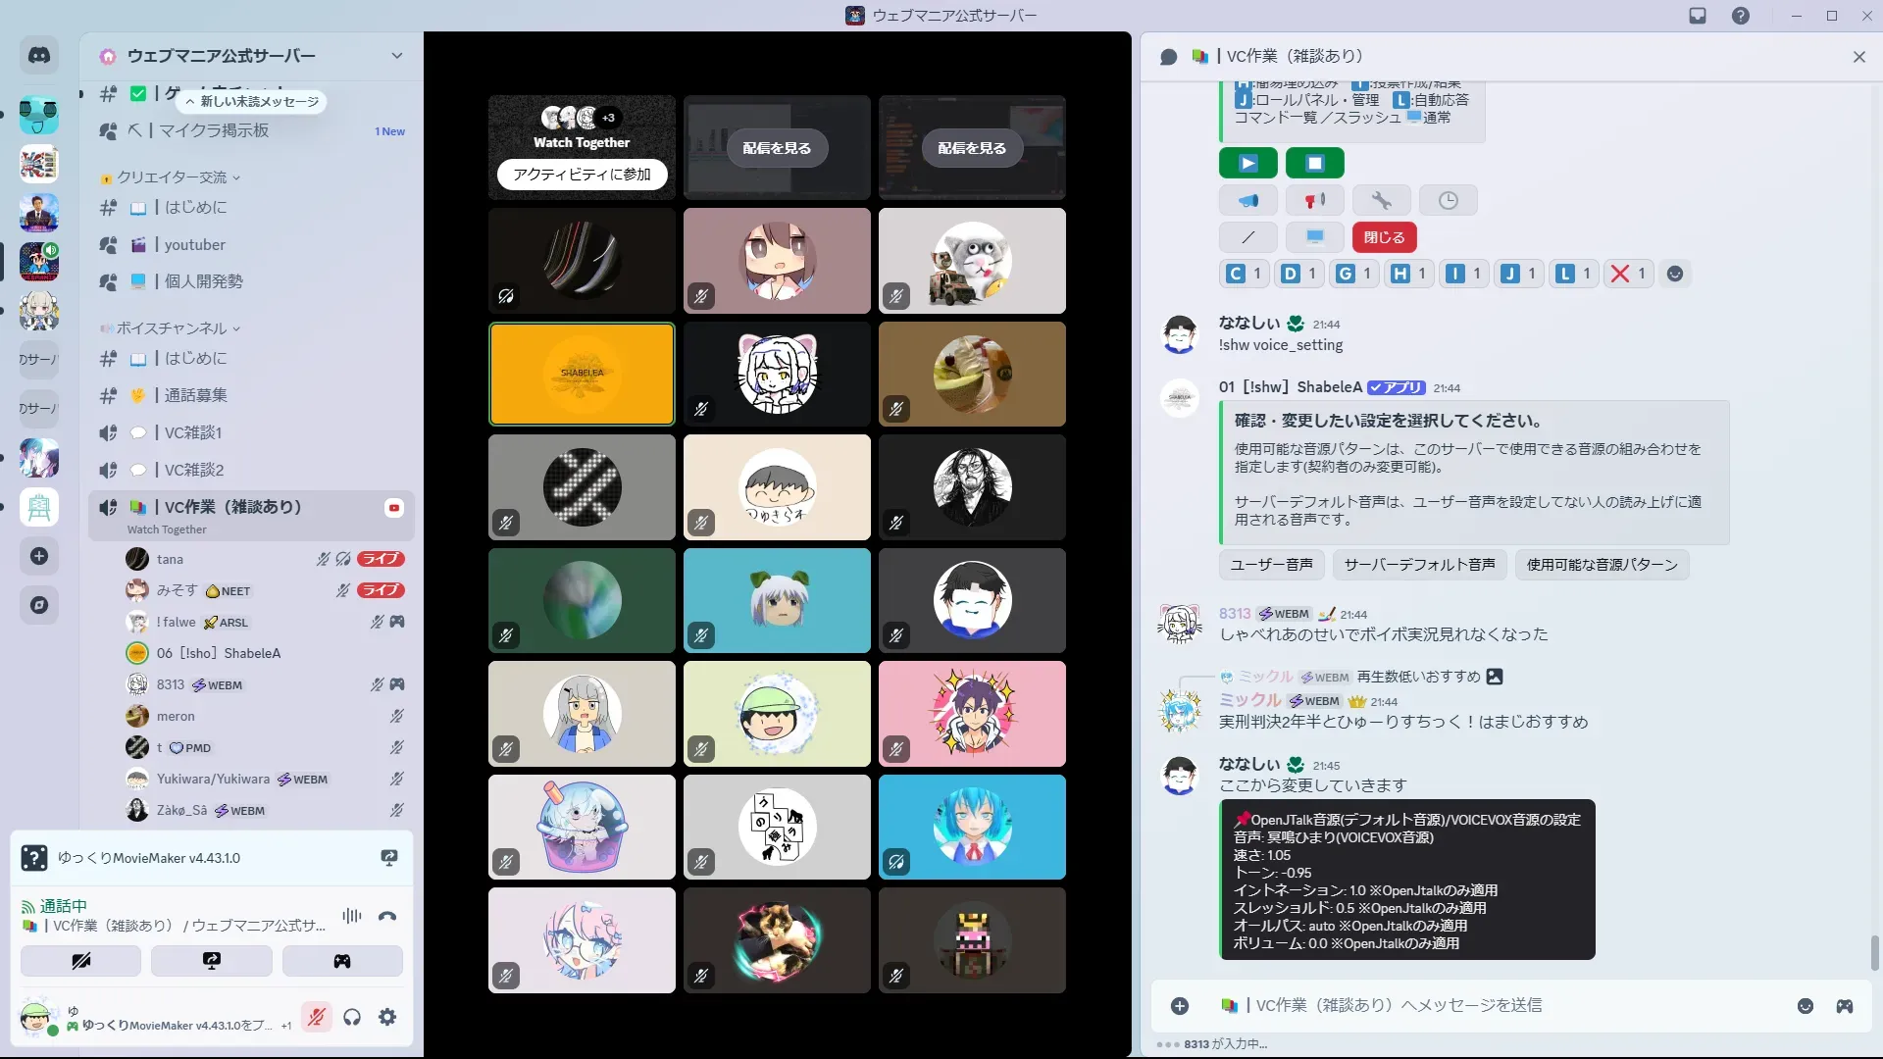
Task: Open noise suppression waveform icon
Action: pyautogui.click(x=351, y=916)
